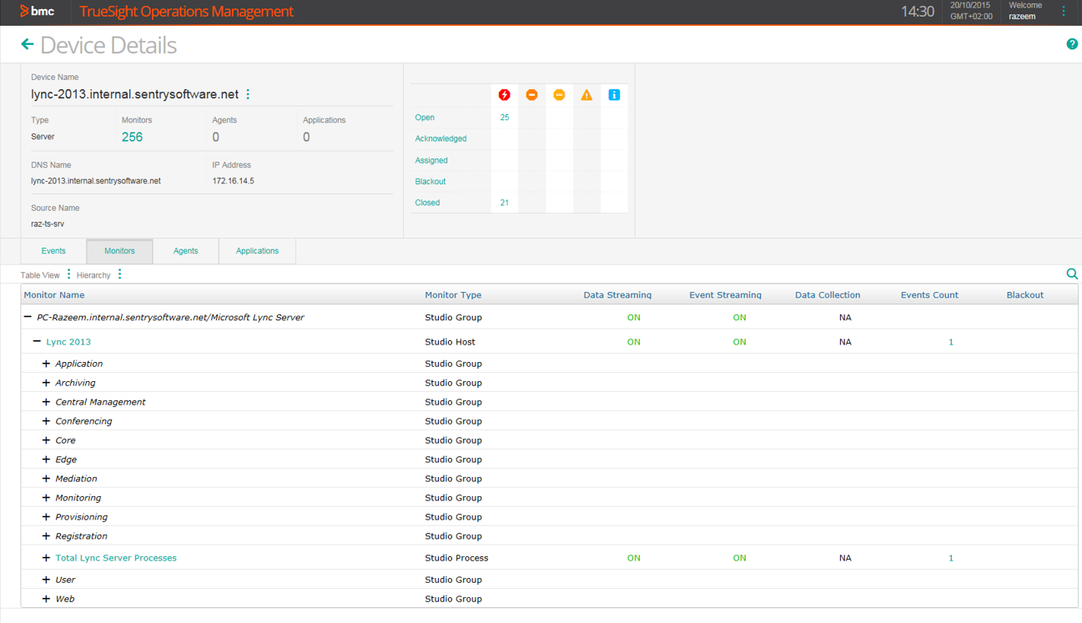Expand Total Lync Server Processes node
Viewport: 1082px width, 623px height.
(x=46, y=558)
